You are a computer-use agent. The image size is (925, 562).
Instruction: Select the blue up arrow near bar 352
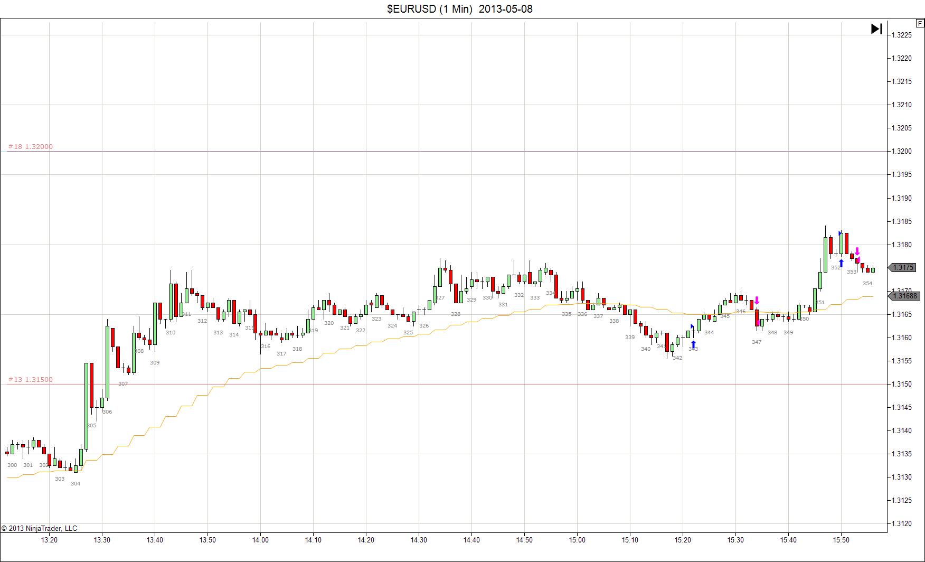pyautogui.click(x=841, y=263)
